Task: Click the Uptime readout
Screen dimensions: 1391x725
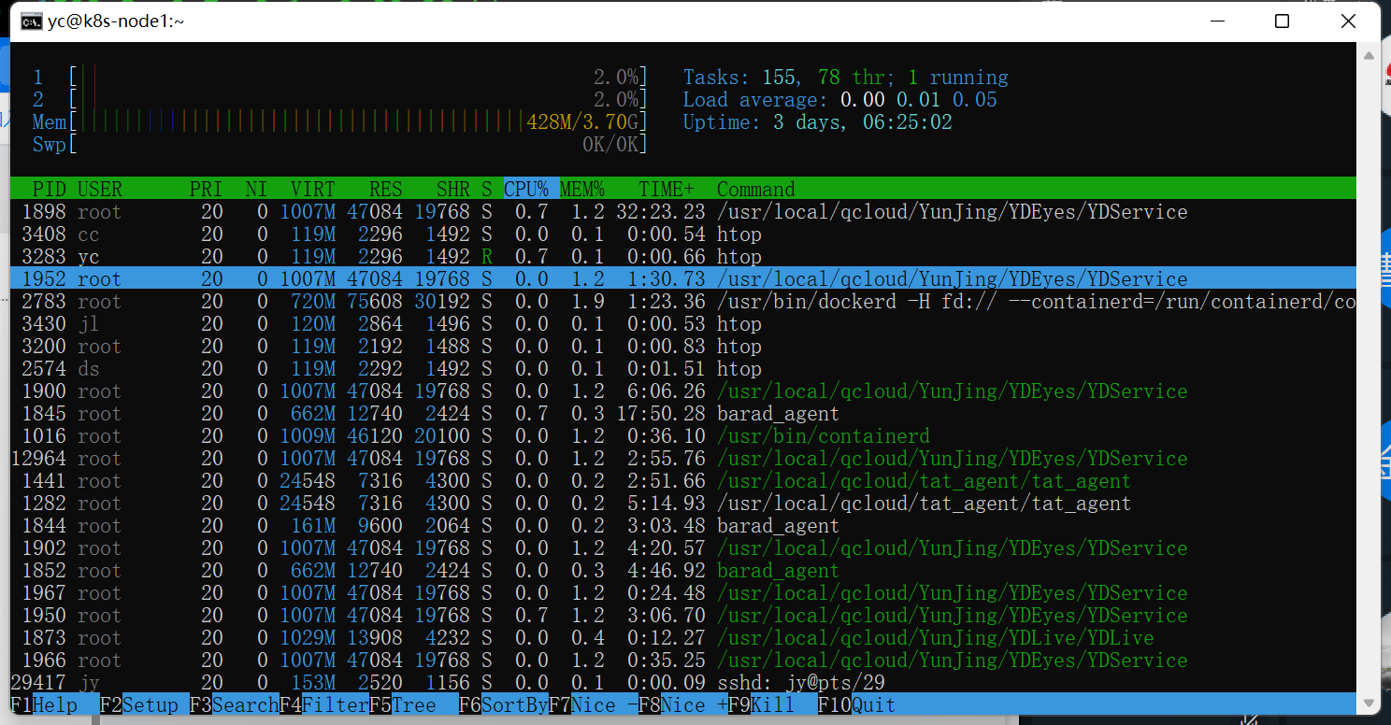Action: tap(818, 122)
